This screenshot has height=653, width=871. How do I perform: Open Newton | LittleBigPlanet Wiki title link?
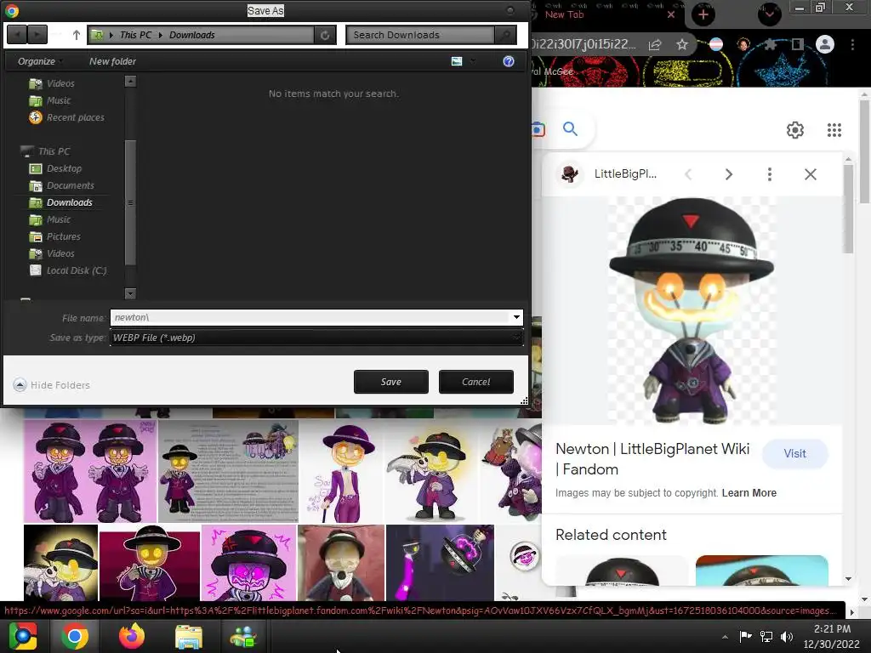coord(652,458)
